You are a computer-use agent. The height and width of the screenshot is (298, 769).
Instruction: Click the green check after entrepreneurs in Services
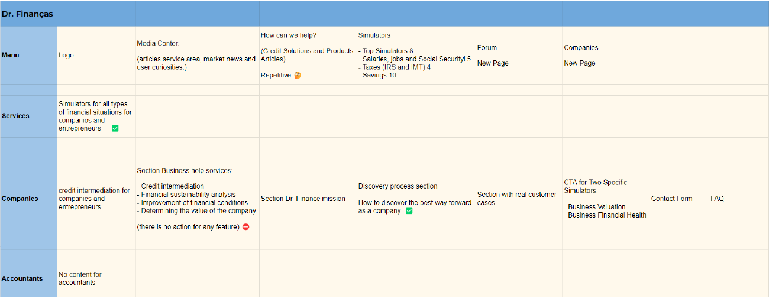coord(115,128)
